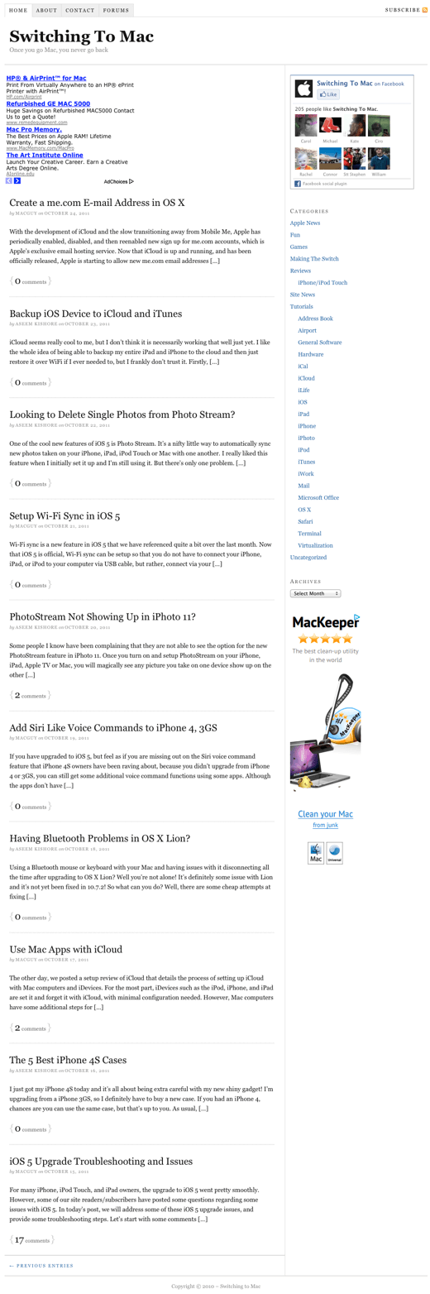Select the iCloud tutorials category
430x1294 pixels.
click(x=306, y=378)
